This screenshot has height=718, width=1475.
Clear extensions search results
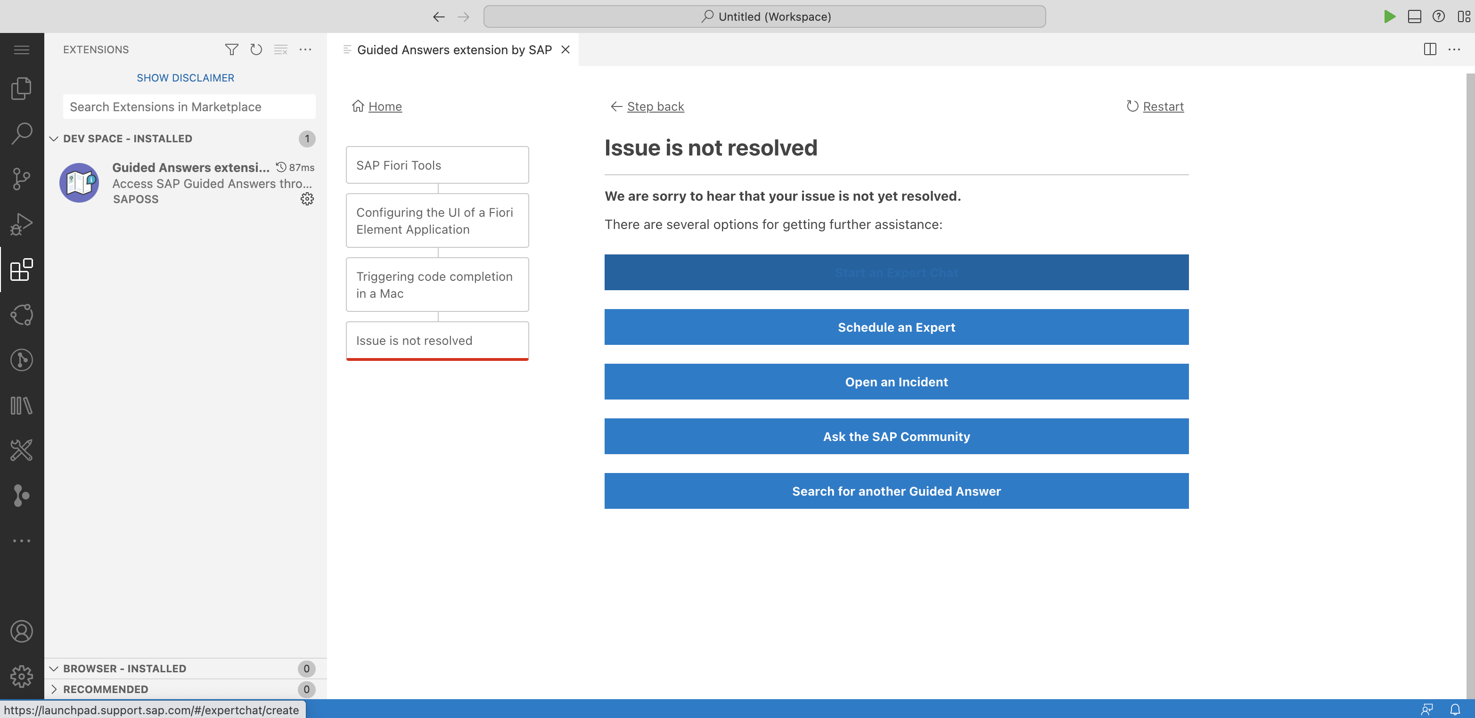point(280,50)
